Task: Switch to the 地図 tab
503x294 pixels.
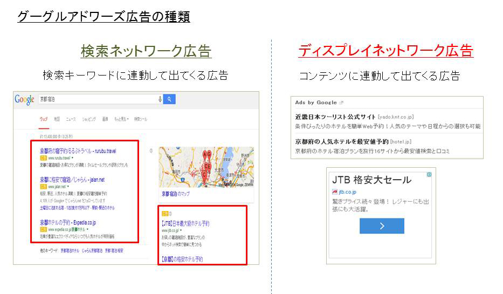Action: 57,119
